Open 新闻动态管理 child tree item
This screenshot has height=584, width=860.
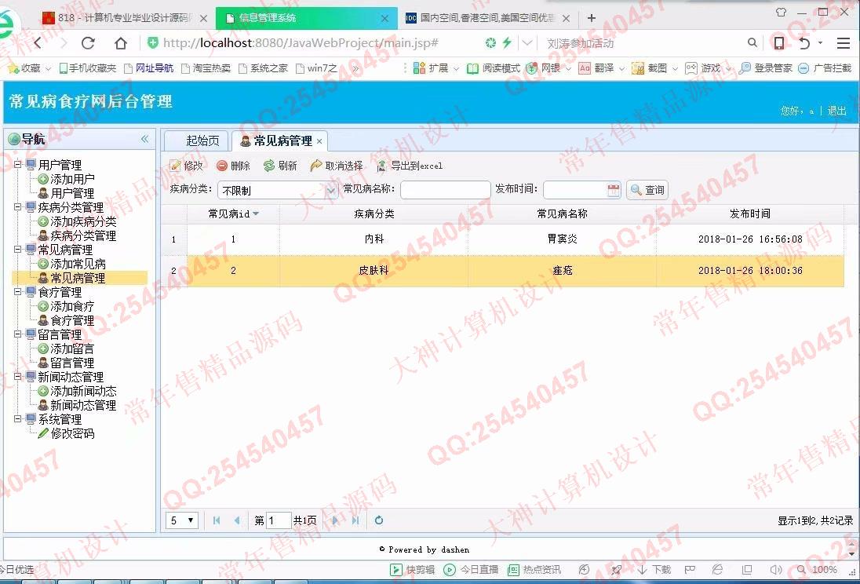click(78, 406)
